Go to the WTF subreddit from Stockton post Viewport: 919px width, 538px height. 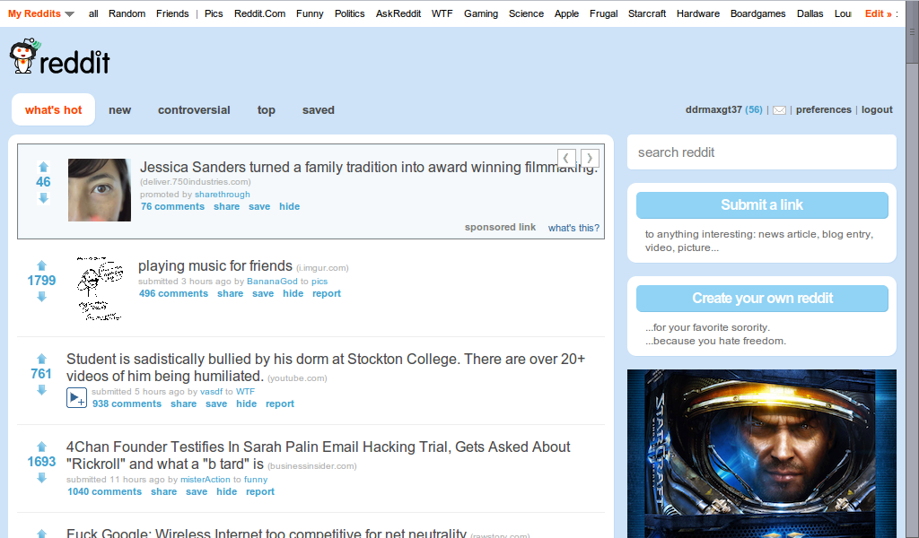[245, 391]
